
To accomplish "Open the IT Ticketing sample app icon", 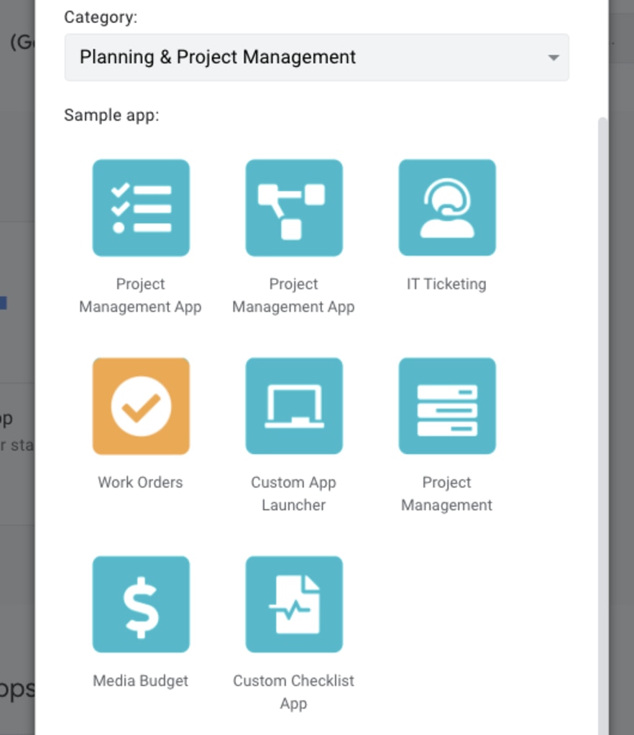I will (446, 207).
